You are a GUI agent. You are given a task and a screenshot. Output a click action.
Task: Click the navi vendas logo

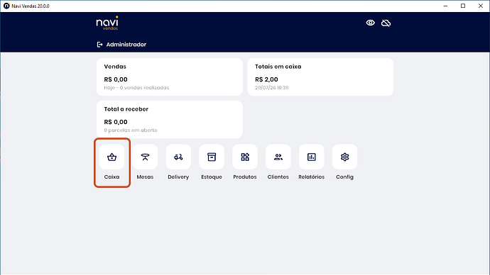107,23
